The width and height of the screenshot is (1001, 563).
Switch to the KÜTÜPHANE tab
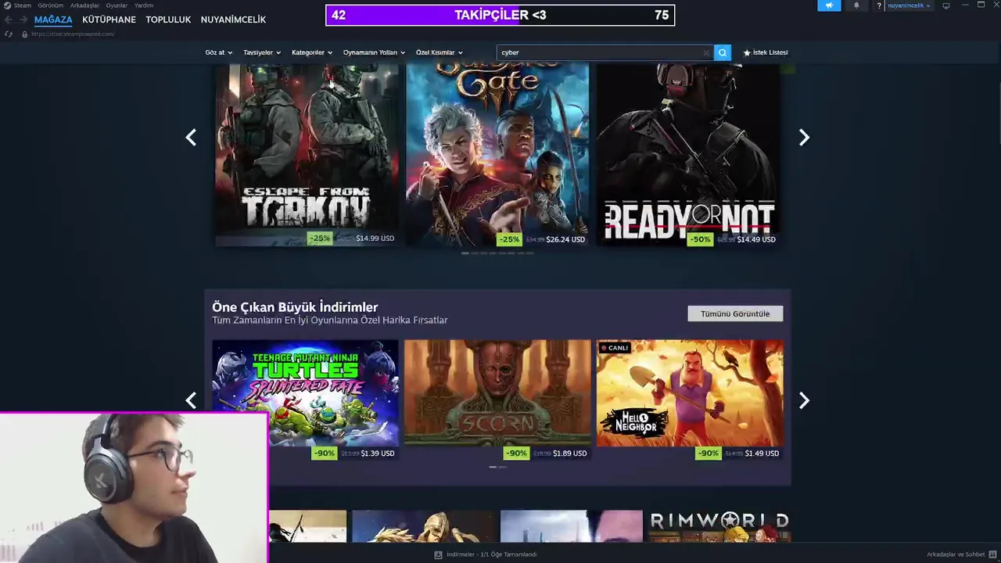coord(109,20)
